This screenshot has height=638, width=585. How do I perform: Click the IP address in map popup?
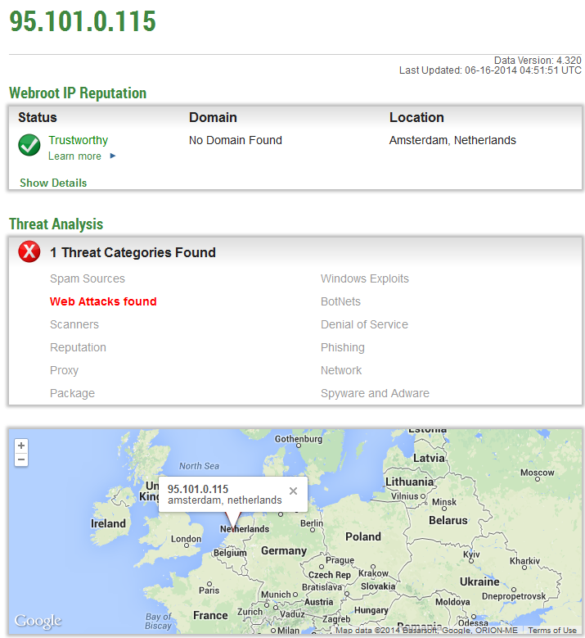click(198, 489)
